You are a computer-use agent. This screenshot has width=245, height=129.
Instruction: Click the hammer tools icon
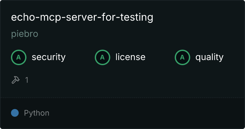15,80
